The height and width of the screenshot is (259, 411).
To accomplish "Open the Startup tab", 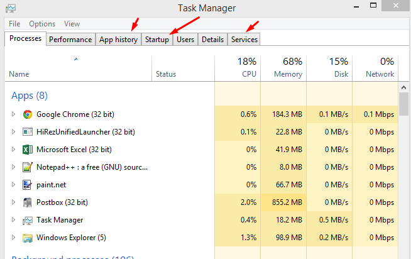I will coord(157,40).
